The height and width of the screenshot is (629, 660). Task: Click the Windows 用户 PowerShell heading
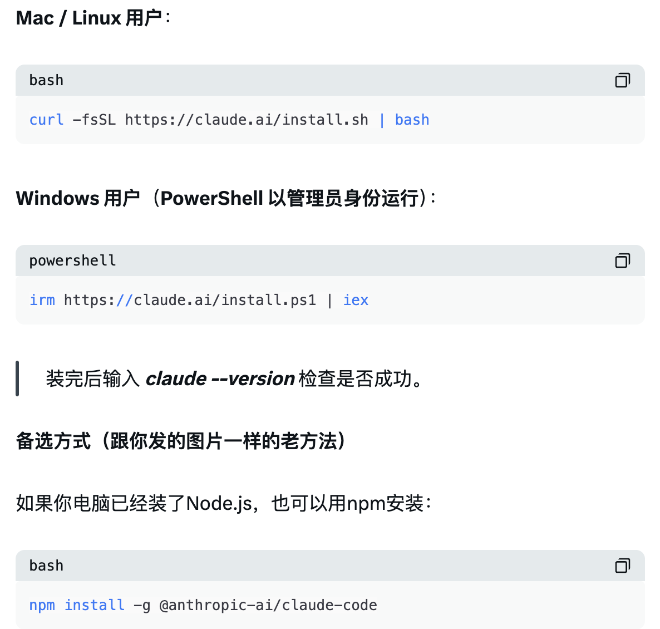point(225,198)
